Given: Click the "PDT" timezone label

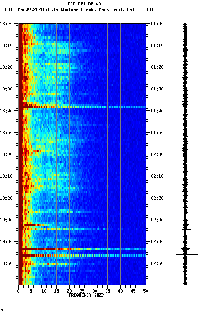Looking at the screenshot, I should (x=9, y=9).
